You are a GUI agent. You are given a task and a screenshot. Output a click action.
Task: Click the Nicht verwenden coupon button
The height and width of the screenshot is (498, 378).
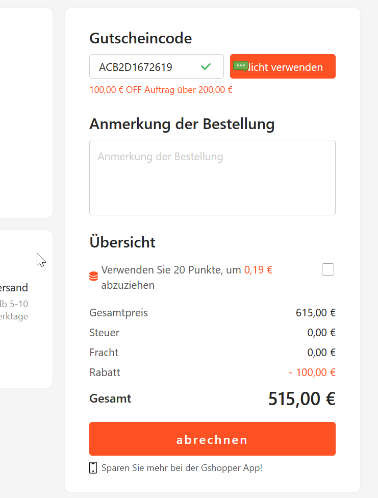pyautogui.click(x=283, y=66)
